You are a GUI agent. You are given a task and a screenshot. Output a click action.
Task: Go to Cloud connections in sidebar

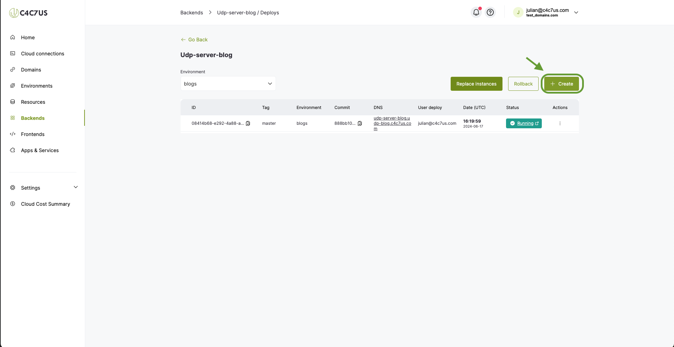click(42, 54)
